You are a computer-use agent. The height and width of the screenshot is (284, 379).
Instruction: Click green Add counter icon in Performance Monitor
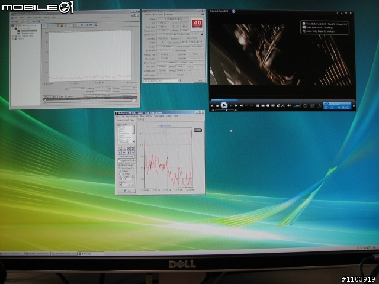point(58,25)
